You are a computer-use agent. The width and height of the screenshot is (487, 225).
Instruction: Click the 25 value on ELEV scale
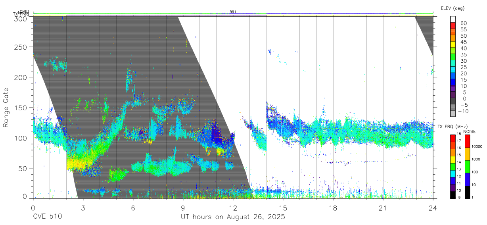pyautogui.click(x=463, y=67)
